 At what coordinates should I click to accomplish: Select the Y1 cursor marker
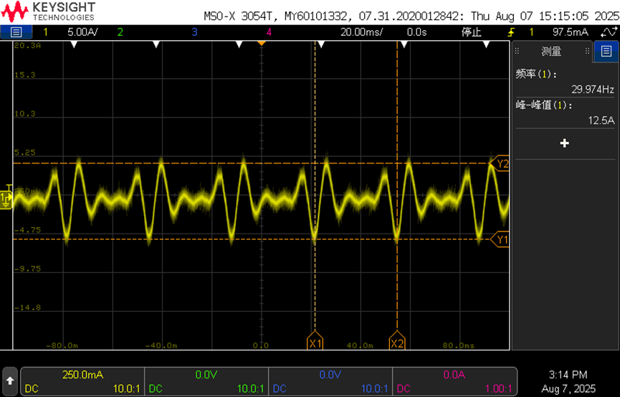(500, 239)
